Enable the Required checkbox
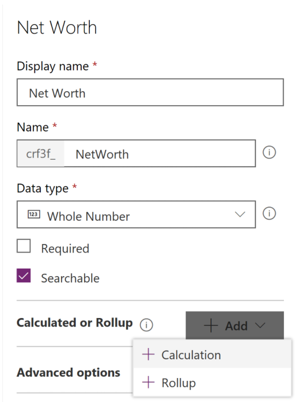300x402 pixels. [24, 246]
